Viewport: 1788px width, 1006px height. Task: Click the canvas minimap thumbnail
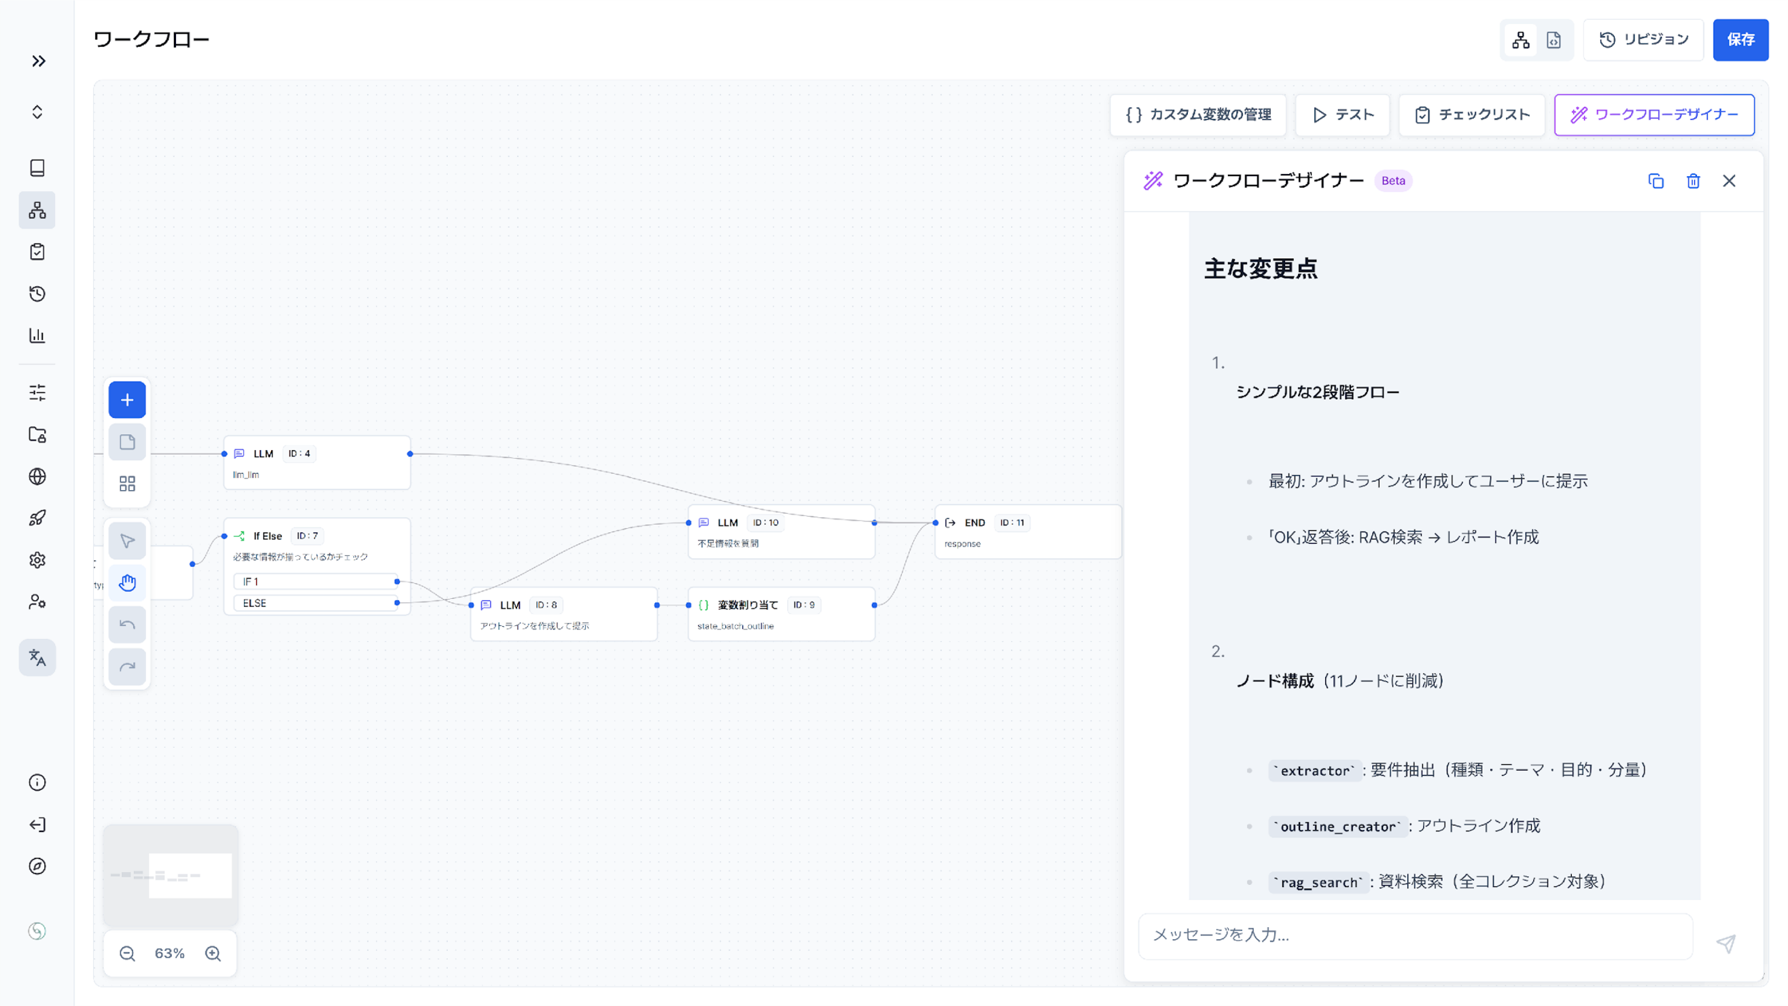[x=171, y=875]
